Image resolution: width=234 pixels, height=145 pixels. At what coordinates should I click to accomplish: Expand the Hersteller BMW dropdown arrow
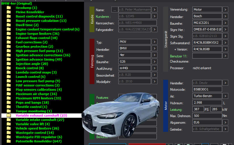click(x=155, y=49)
